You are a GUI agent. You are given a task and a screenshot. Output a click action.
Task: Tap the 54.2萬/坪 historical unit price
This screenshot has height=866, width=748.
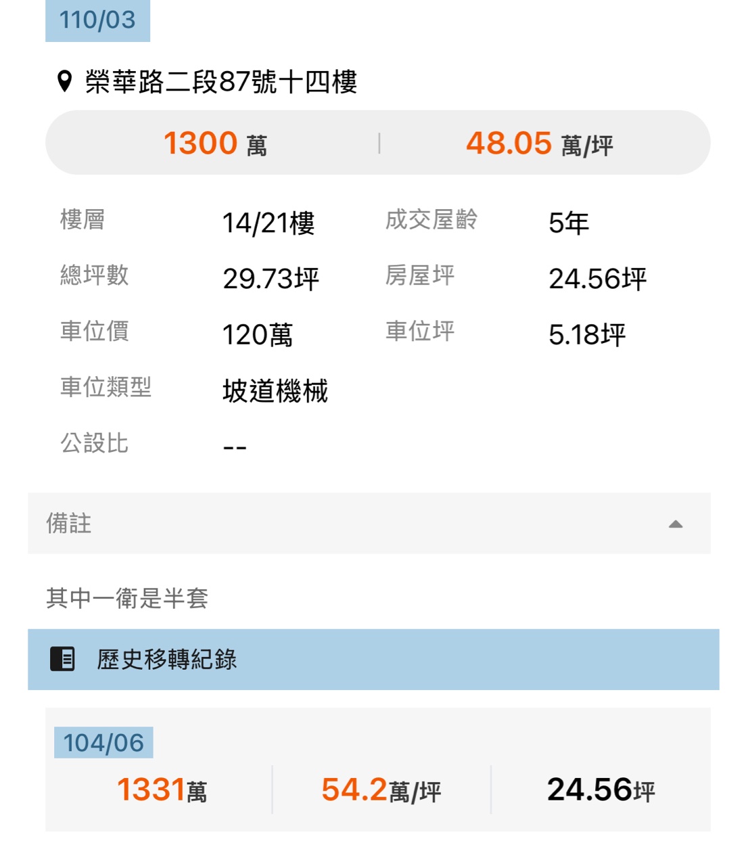coord(381,790)
